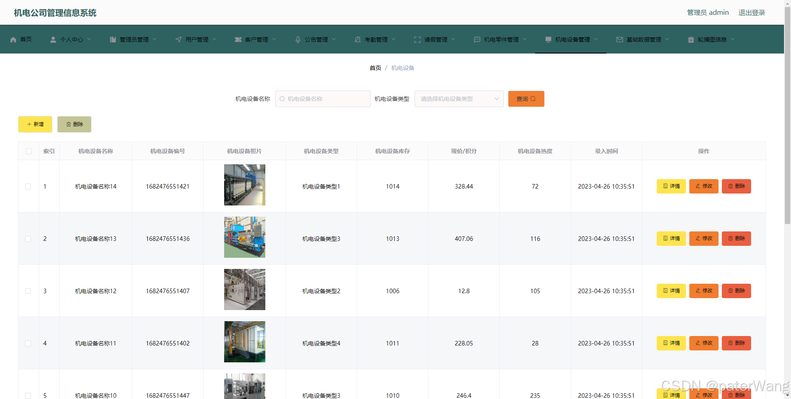The height and width of the screenshot is (399, 791).
Task: Click the 首页 breadcrumb link
Action: (375, 68)
